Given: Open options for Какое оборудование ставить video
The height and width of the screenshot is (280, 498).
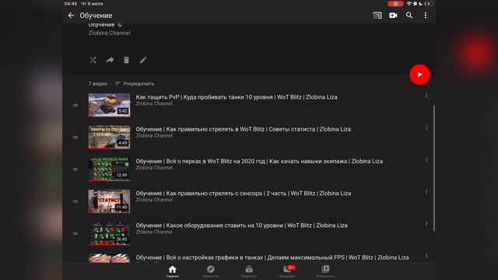Looking at the screenshot, I should pyautogui.click(x=426, y=224).
